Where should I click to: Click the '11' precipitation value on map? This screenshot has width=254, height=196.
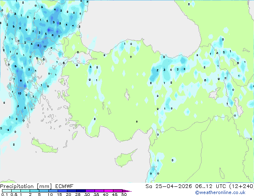(x=45, y=46)
